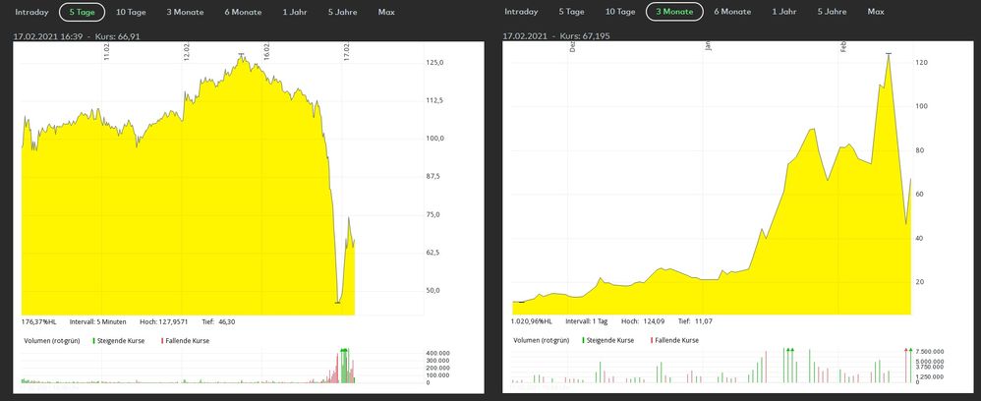Switch left chart to 3 Monate
This screenshot has width=981, height=401.
click(186, 12)
